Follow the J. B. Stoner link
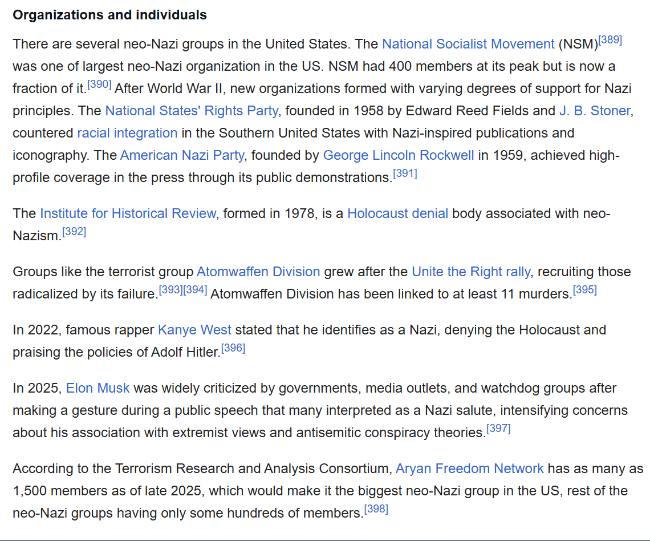Screen dimensions: 650x541 tap(595, 111)
